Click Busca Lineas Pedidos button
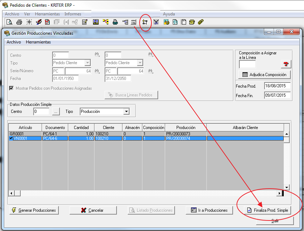The image size is (304, 231). (131, 95)
